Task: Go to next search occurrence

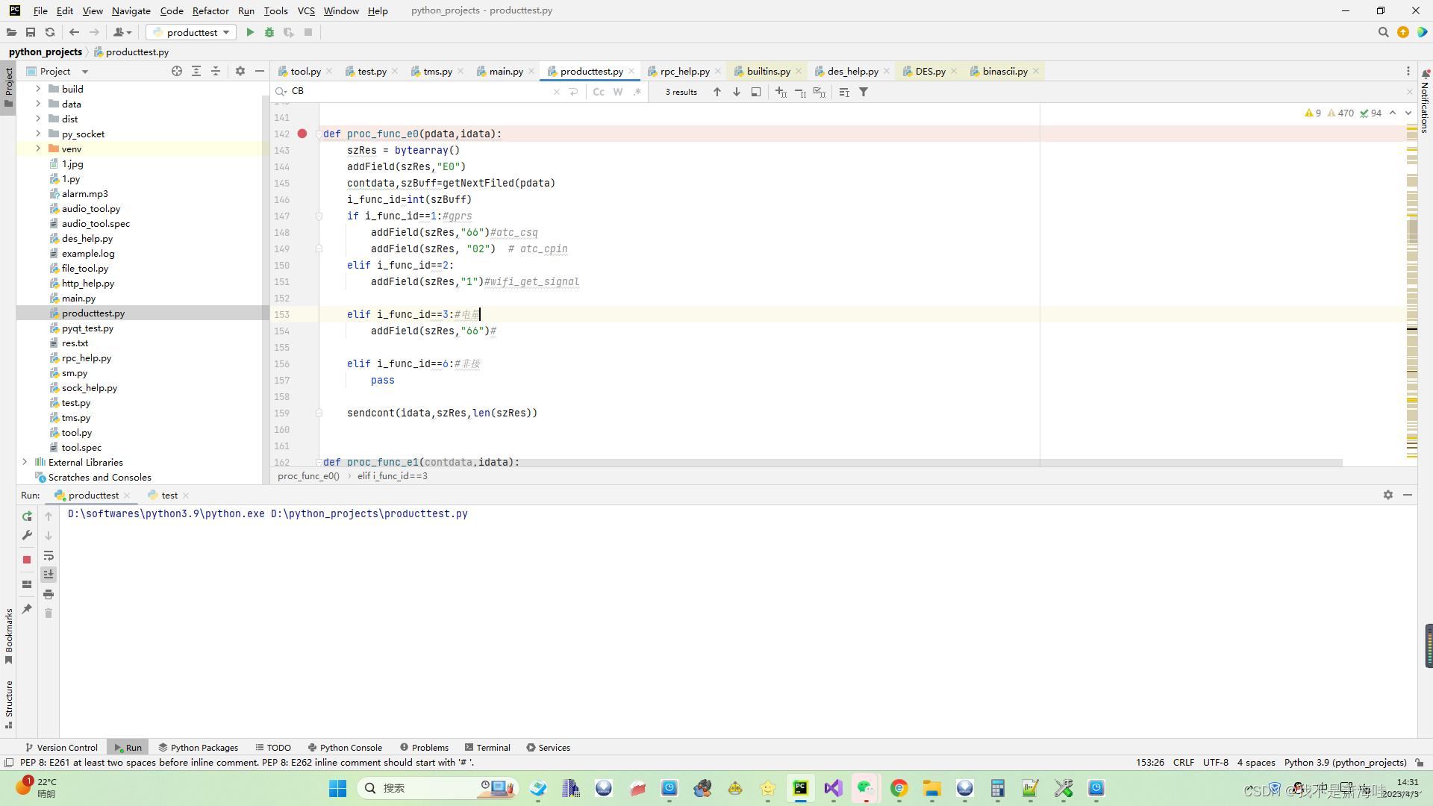Action: click(x=737, y=92)
